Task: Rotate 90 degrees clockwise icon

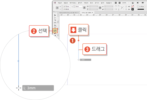Action: coord(116,6)
